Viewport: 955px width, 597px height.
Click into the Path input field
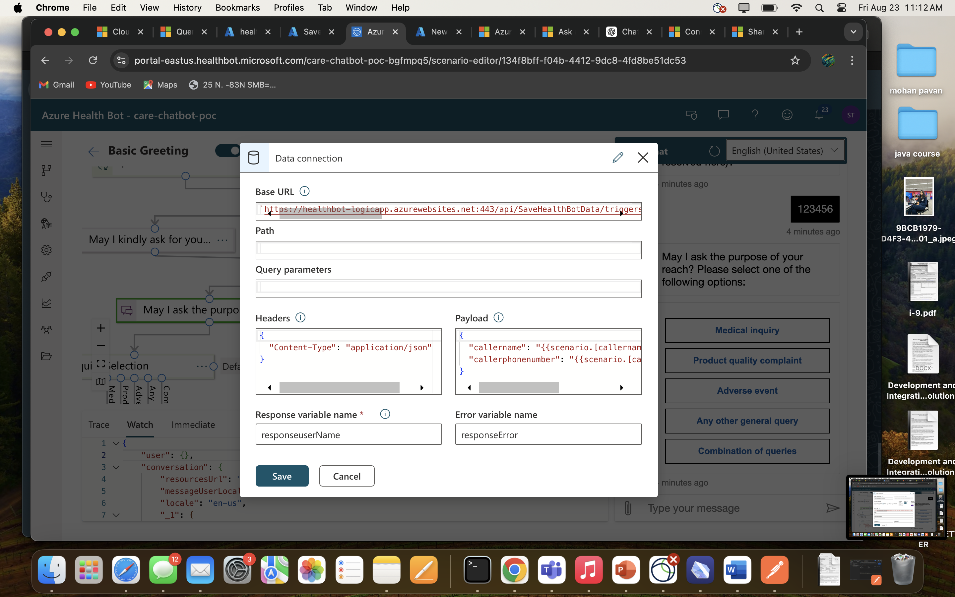pos(448,250)
